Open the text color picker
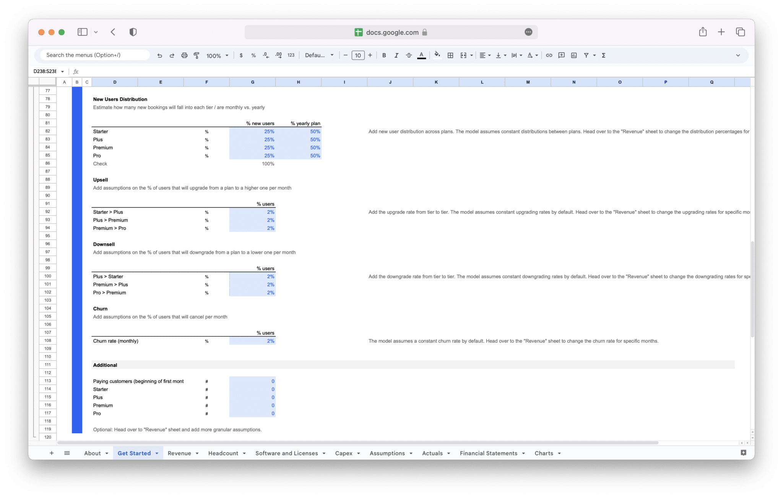Viewport: 783px width, 497px height. (x=421, y=55)
